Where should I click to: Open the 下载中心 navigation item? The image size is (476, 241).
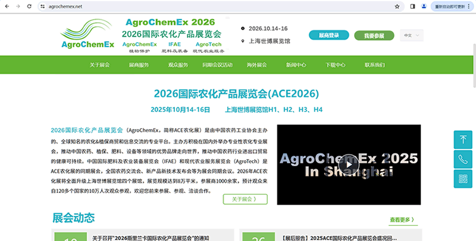click(x=335, y=65)
